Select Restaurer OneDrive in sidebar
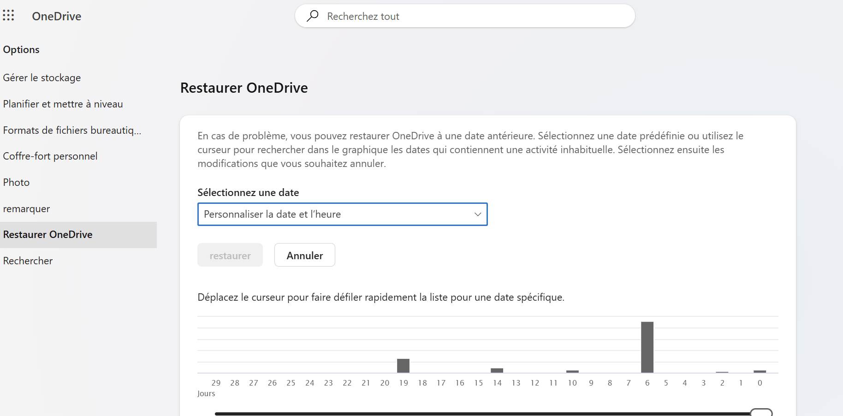 click(78, 235)
